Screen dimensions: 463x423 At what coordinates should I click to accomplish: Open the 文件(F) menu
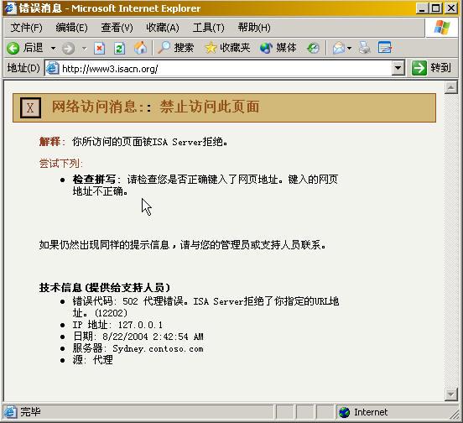[x=27, y=28]
